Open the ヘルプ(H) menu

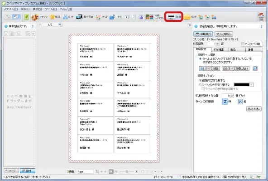coord(66,9)
